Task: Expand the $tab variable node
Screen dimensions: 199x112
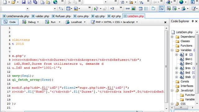Action: [x=177, y=77]
